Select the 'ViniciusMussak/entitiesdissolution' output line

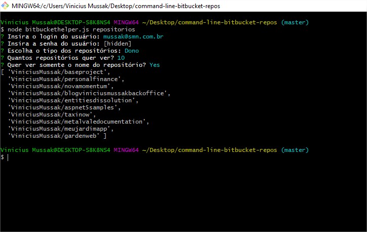click(73, 101)
